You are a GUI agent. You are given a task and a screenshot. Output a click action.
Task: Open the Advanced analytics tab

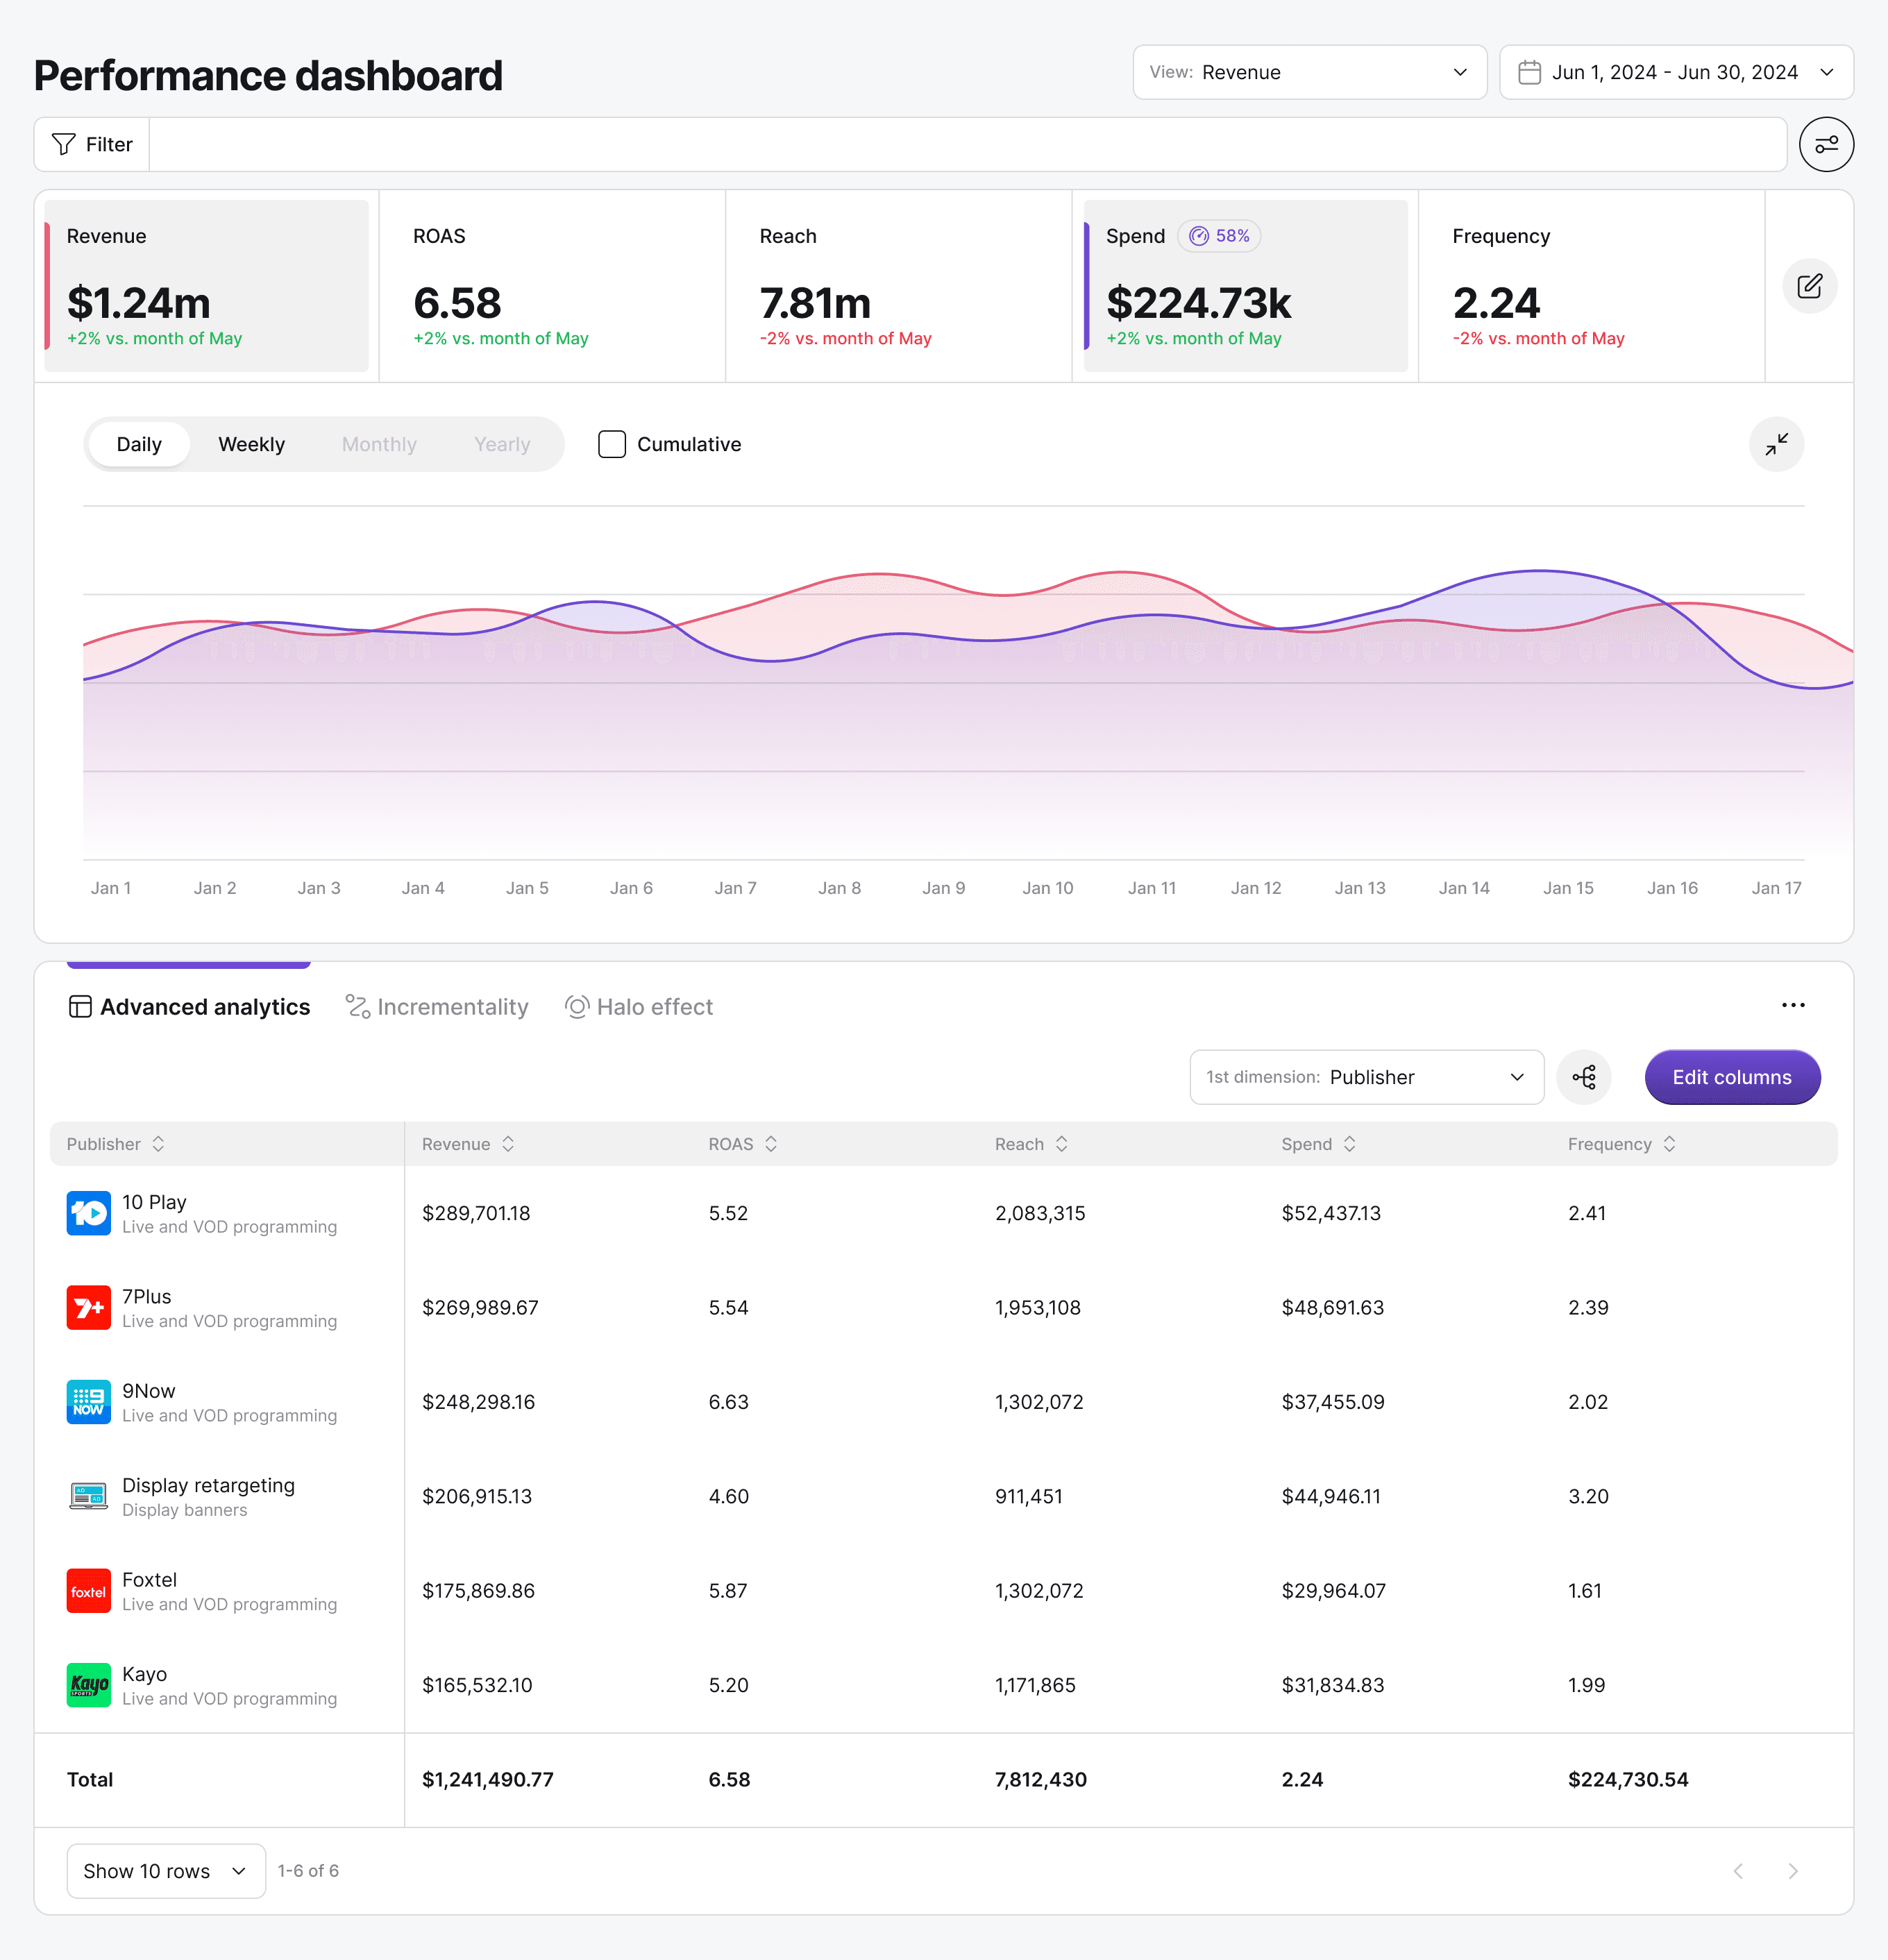click(x=189, y=1007)
